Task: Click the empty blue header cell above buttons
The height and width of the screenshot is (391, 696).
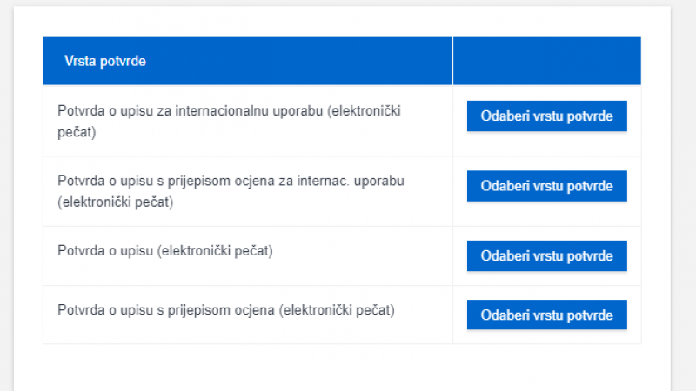Action: point(546,61)
